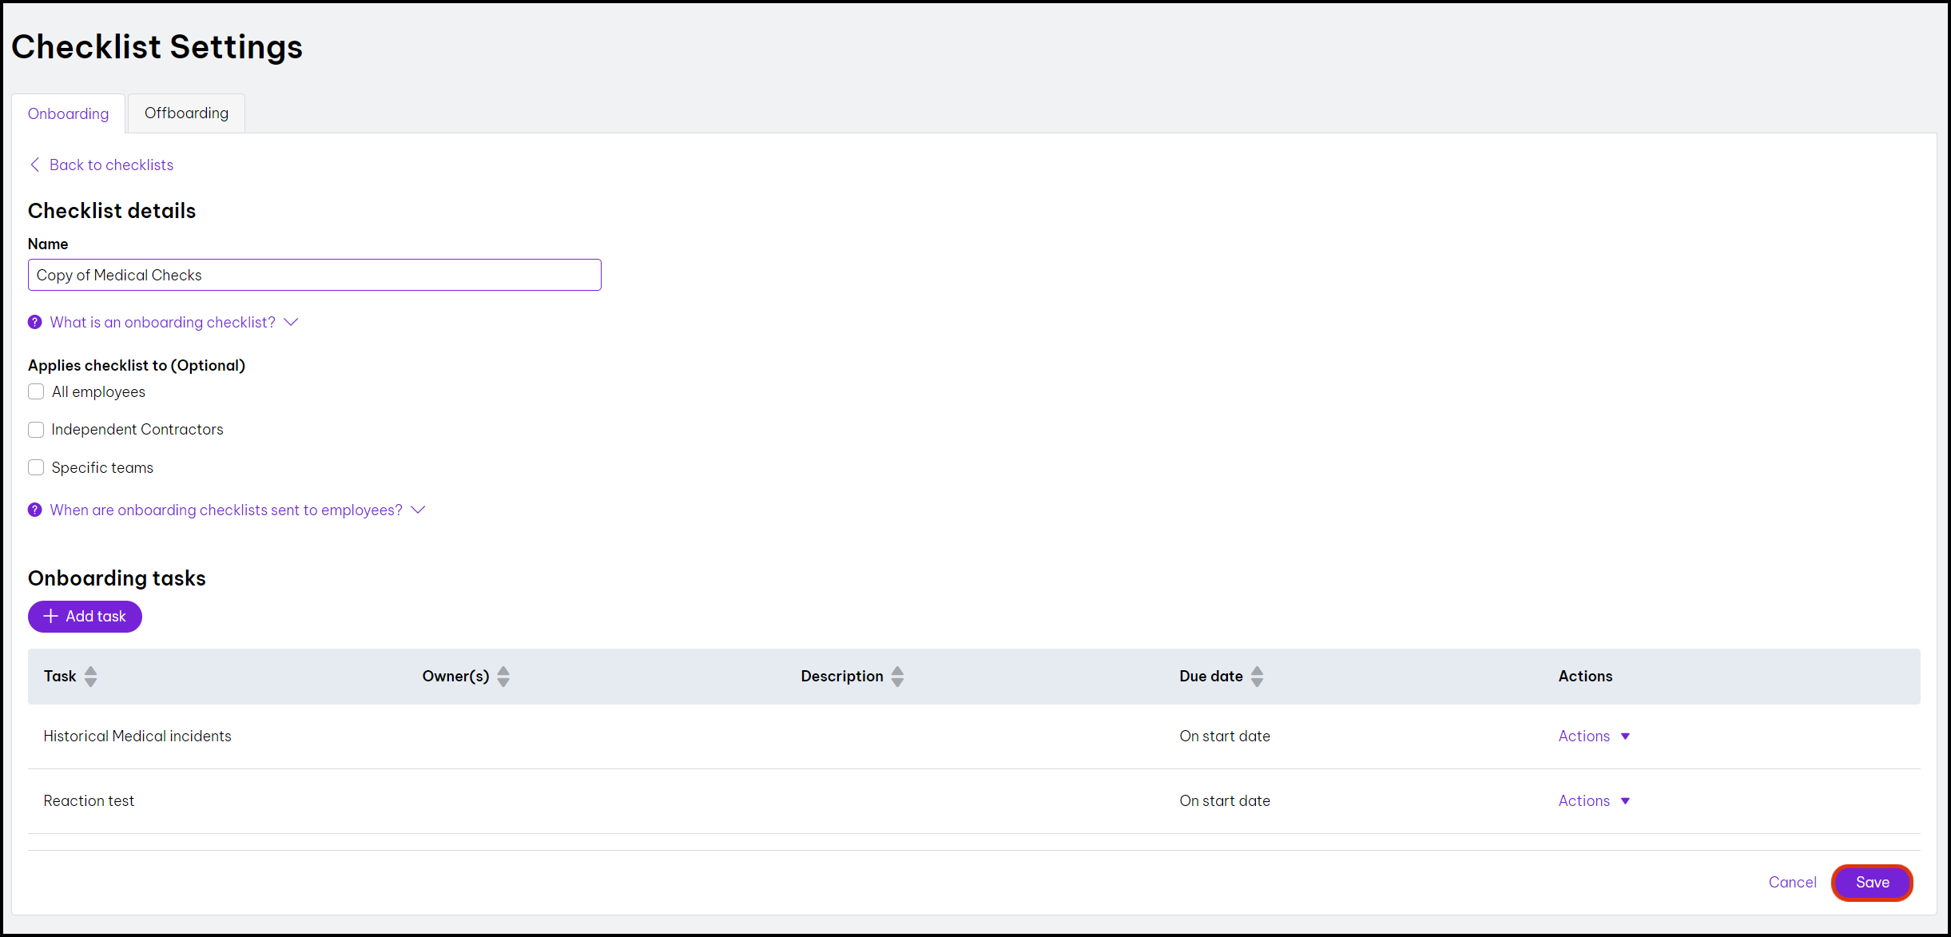Select the Onboarding tab
This screenshot has height=937, width=1951.
(x=68, y=113)
